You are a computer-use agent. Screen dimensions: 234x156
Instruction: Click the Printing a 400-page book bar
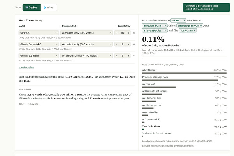pyautogui.click(x=180, y=80)
